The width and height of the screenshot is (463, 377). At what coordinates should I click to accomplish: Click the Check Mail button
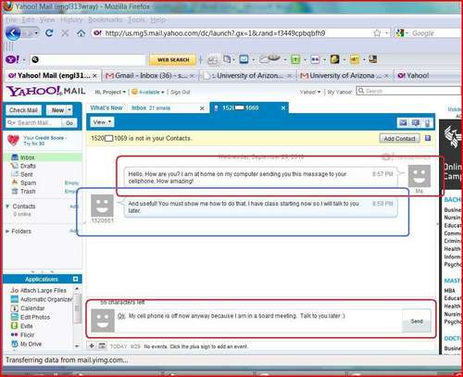[x=23, y=110]
